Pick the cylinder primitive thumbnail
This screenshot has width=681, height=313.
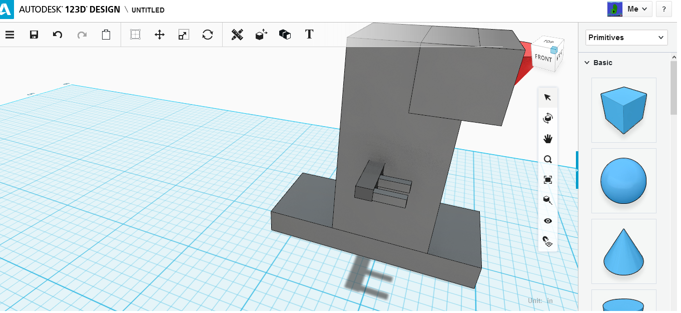click(x=623, y=300)
